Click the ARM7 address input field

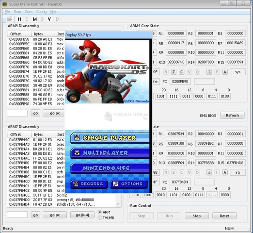[x=17, y=215]
